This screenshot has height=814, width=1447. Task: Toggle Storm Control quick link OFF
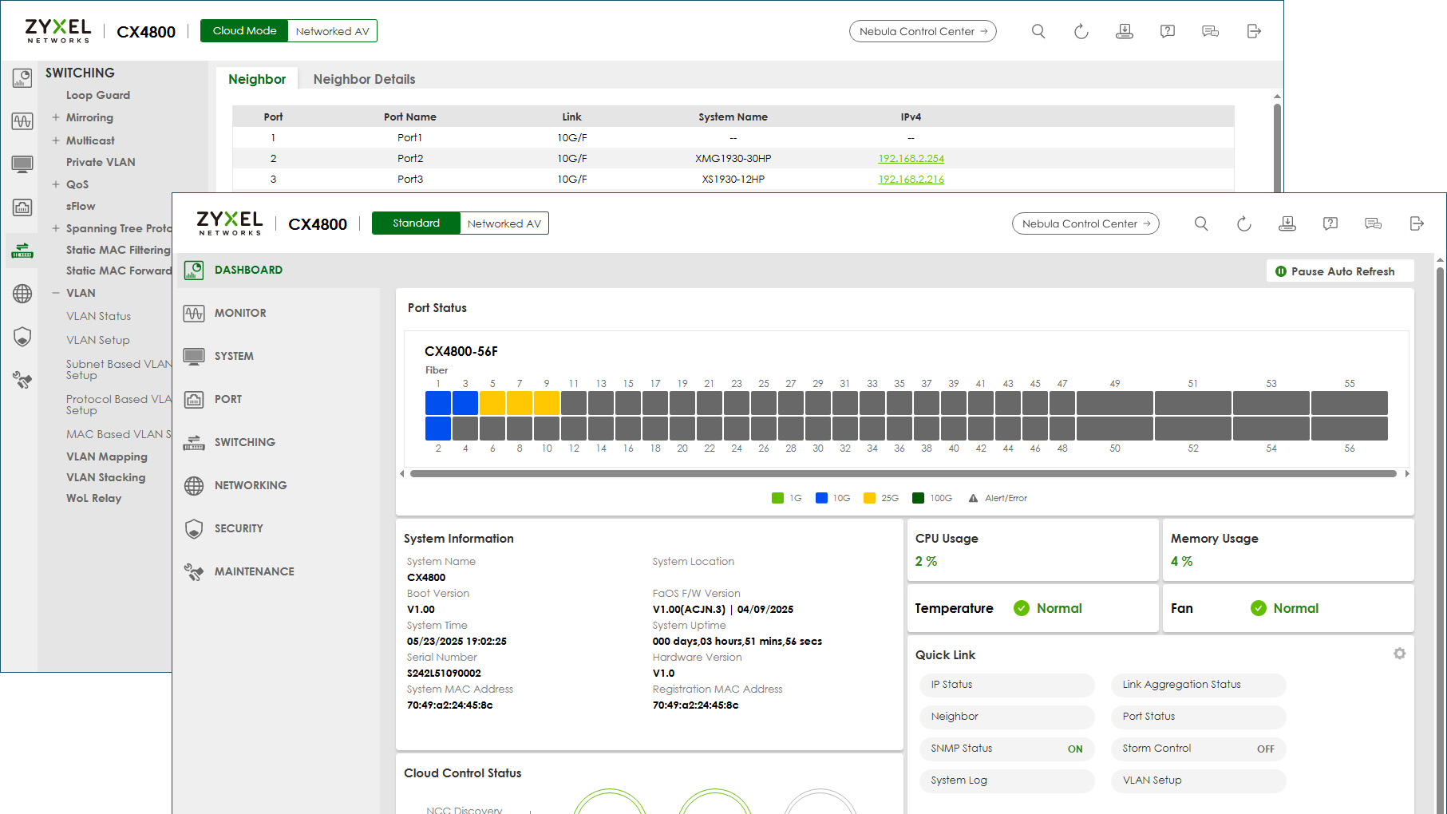(1198, 749)
